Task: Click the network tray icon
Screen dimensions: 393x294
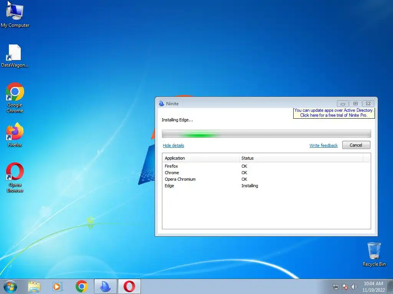Action: [x=335, y=287]
